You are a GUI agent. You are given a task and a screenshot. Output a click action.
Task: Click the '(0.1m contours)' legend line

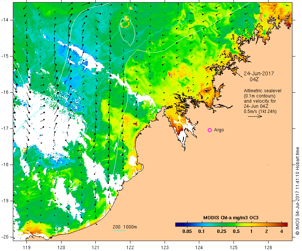tap(259, 96)
